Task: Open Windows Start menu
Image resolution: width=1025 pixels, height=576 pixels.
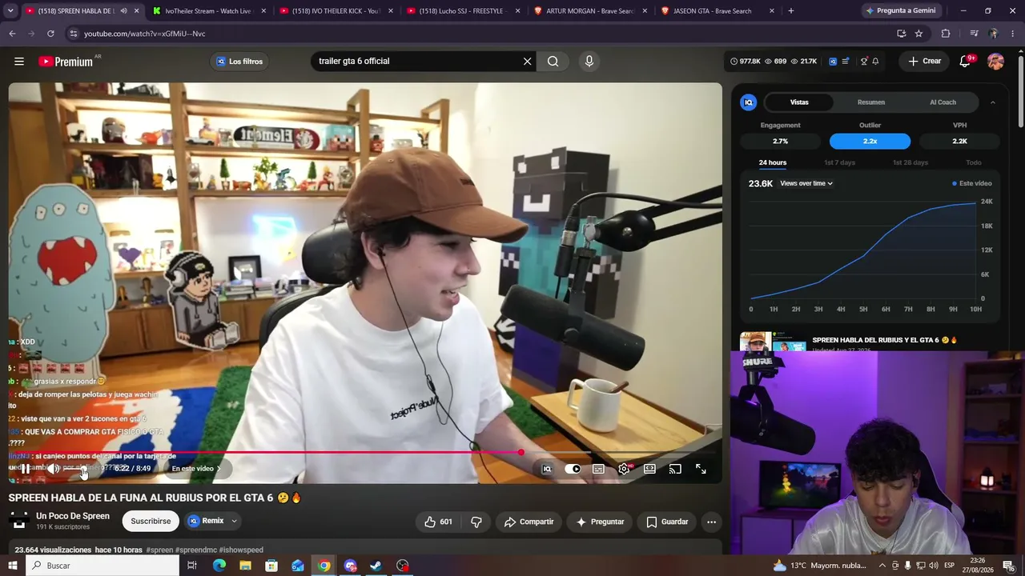Action: [12, 566]
